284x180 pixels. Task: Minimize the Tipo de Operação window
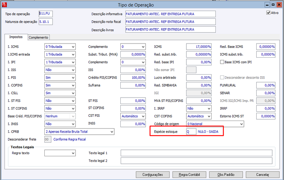coord(267,5)
